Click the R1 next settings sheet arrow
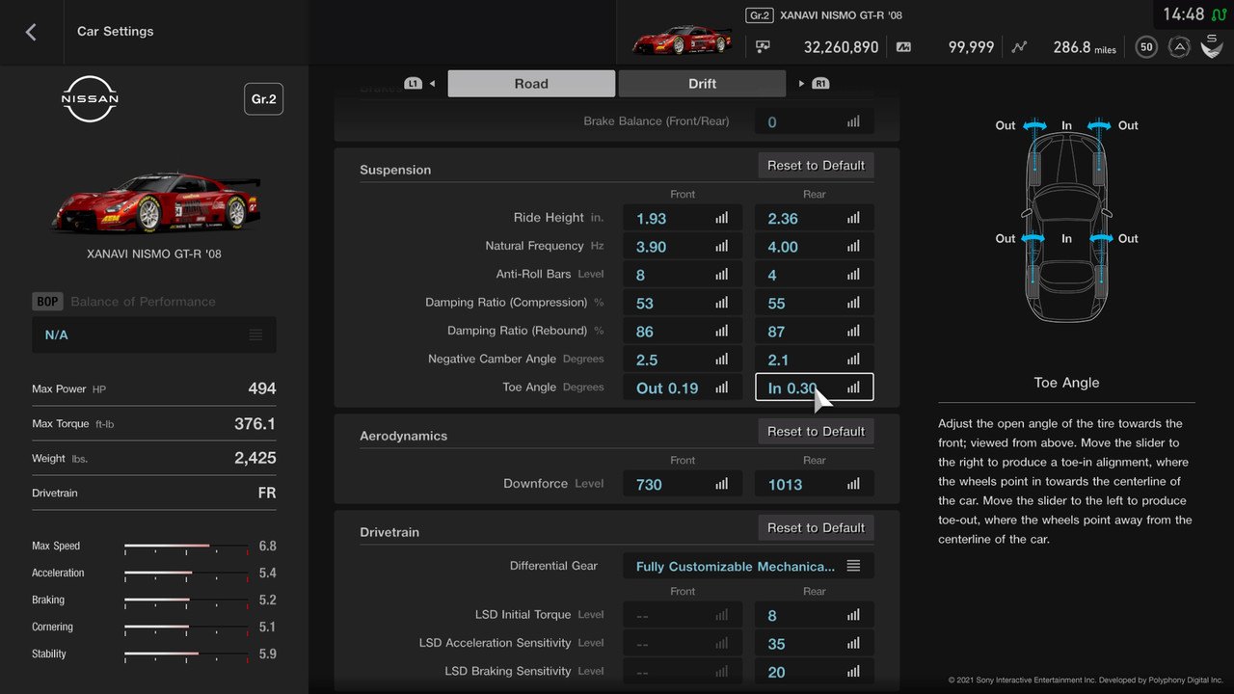The height and width of the screenshot is (694, 1234). pos(815,84)
